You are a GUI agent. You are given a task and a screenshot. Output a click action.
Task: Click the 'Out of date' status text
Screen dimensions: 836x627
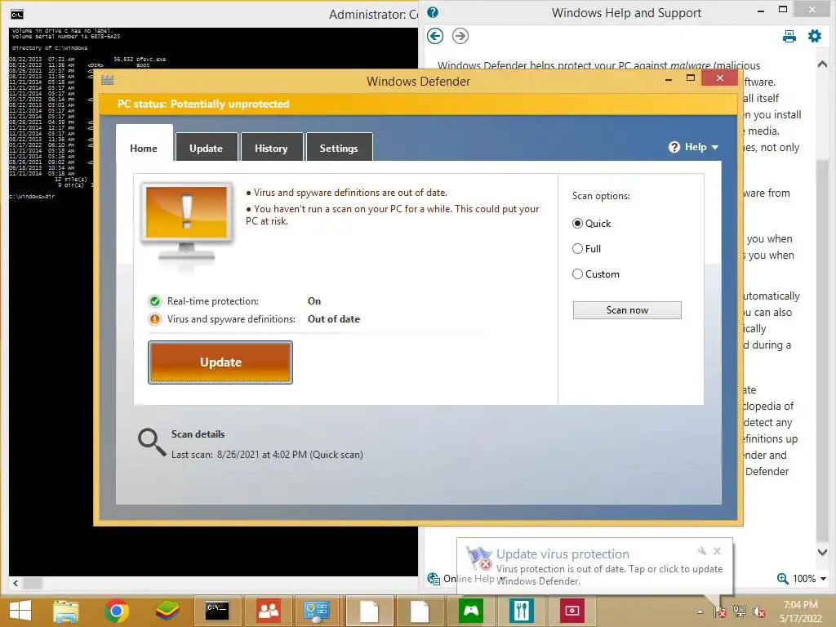coord(334,319)
